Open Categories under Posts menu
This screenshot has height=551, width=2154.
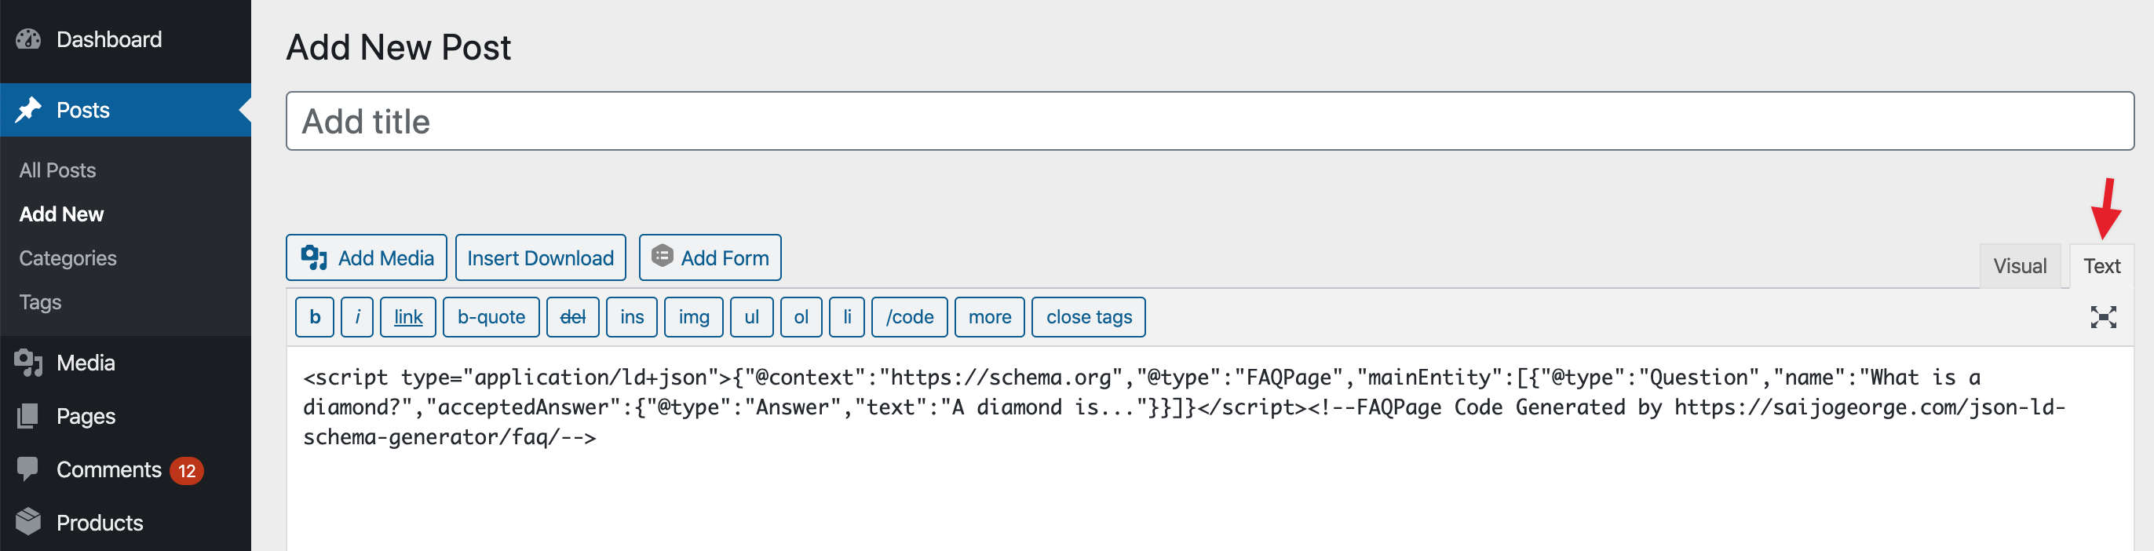pos(68,257)
